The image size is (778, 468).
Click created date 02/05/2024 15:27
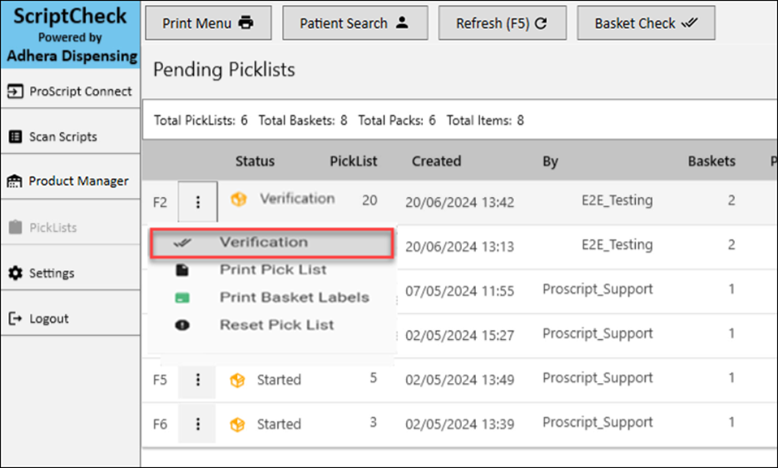click(x=459, y=336)
